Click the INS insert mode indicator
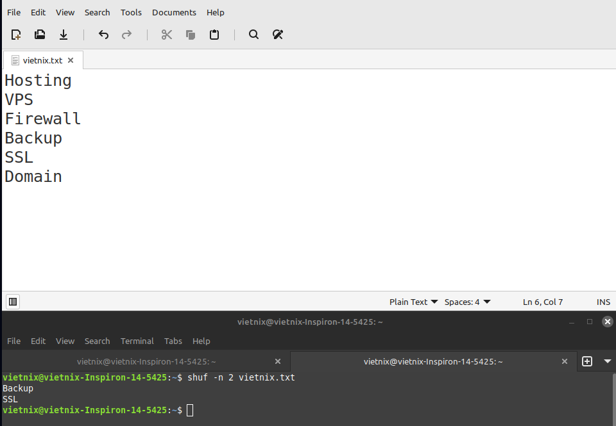The height and width of the screenshot is (426, 616). (603, 302)
